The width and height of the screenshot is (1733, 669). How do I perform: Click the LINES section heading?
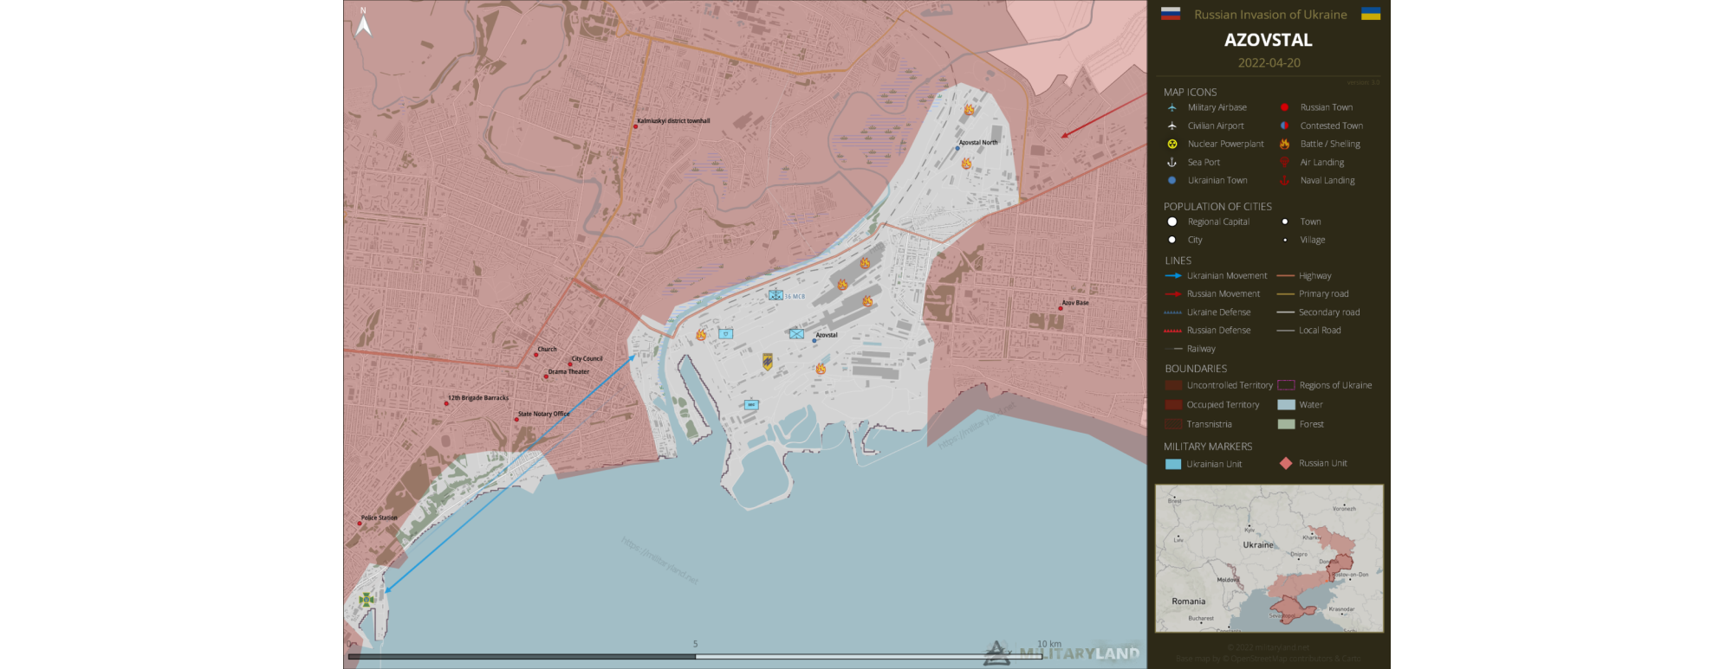point(1178,261)
